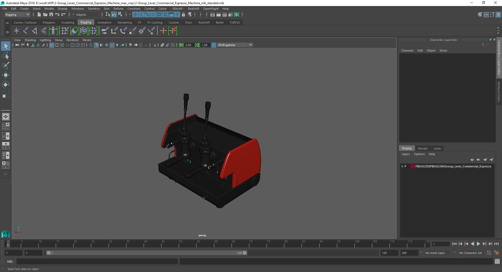Open the Skeleton menu
This screenshot has width=502, height=272.
tap(94, 9)
